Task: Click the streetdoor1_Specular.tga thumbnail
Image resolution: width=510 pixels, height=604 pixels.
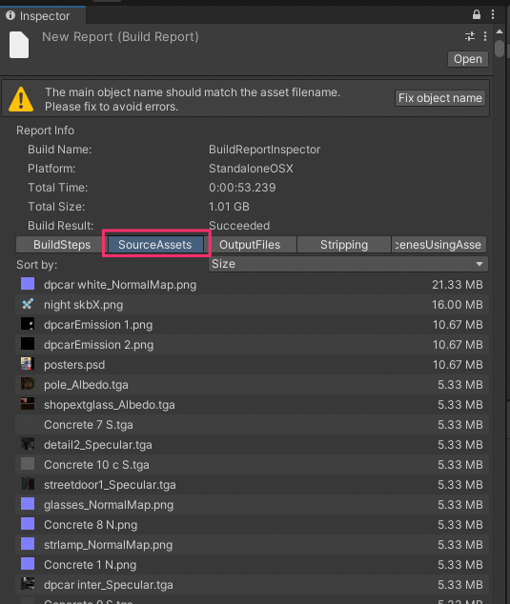Action: point(28,484)
